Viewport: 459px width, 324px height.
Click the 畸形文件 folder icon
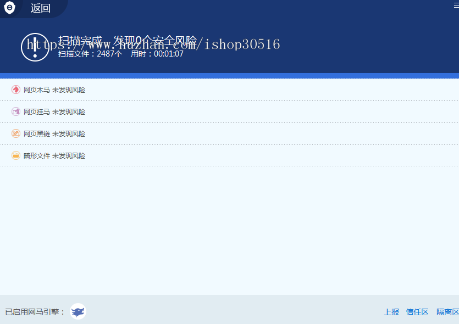click(x=16, y=155)
